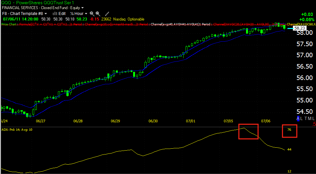Click the Optionable label
Image resolution: width=316 pixels, height=174 pixels.
pyautogui.click(x=136, y=19)
